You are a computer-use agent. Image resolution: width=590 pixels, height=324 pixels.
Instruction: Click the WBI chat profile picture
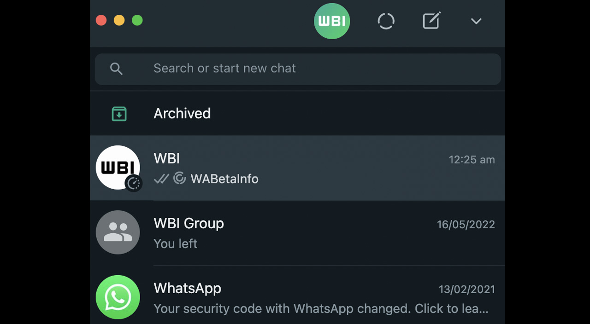tap(117, 167)
